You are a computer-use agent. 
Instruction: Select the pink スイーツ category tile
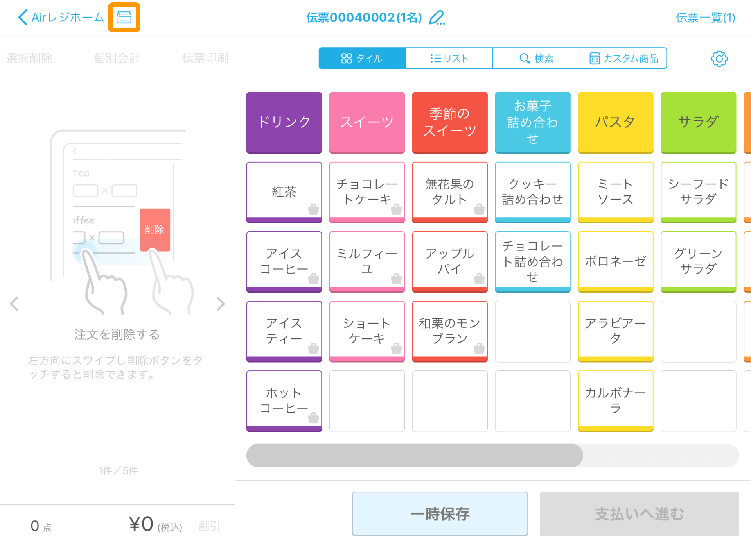click(x=367, y=122)
